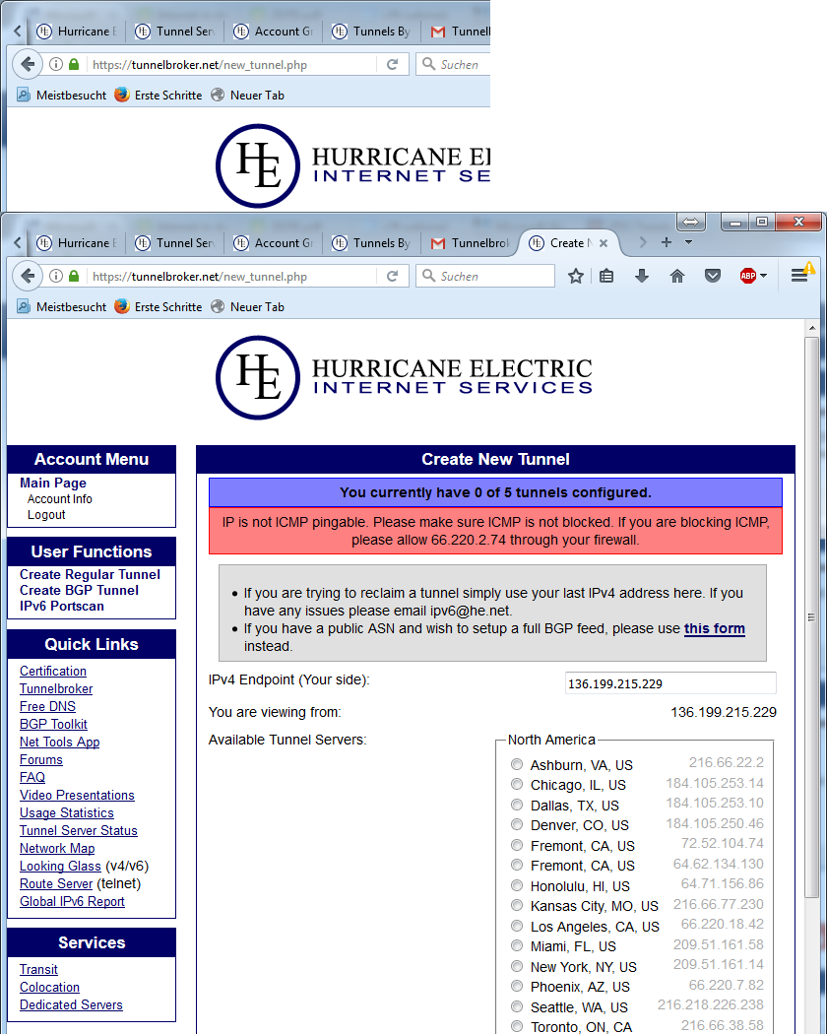Click the double-arrow button above the tab bar
This screenshot has width=827, height=1034.
click(x=691, y=222)
